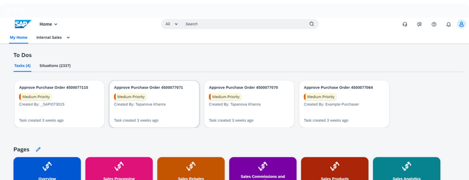Image resolution: width=469 pixels, height=180 pixels.
Task: Switch to the My Home tab
Action: [19, 38]
